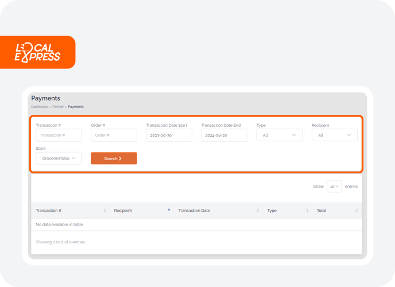Sort by Type column arrows
Screen dimensions: 395x287
click(307, 211)
